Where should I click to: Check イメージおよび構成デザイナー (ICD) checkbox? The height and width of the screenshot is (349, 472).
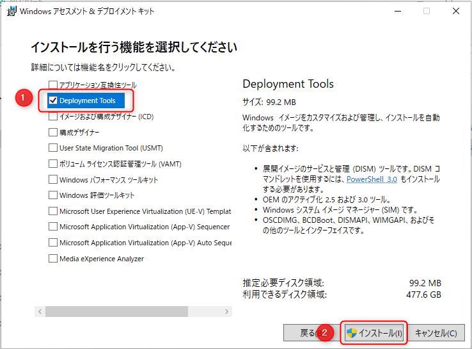pyautogui.click(x=53, y=117)
